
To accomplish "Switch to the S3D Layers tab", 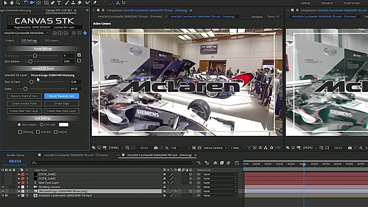I will pyautogui.click(x=51, y=41).
